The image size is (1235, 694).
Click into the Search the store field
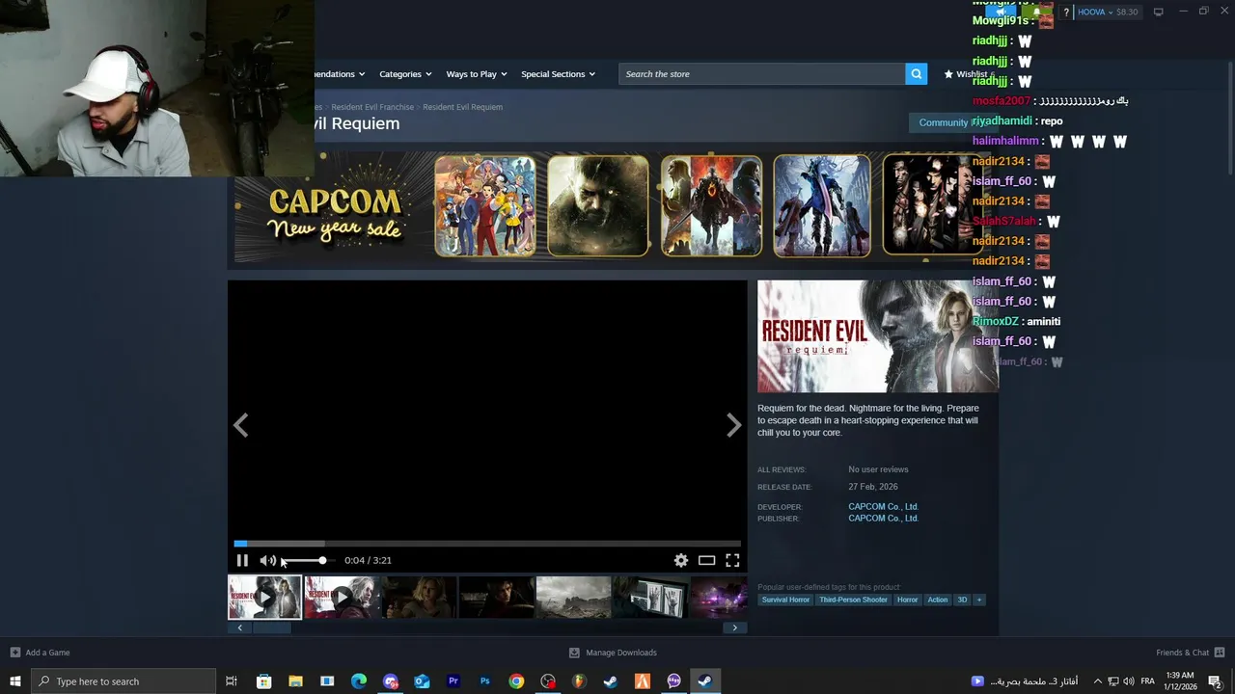tap(762, 74)
